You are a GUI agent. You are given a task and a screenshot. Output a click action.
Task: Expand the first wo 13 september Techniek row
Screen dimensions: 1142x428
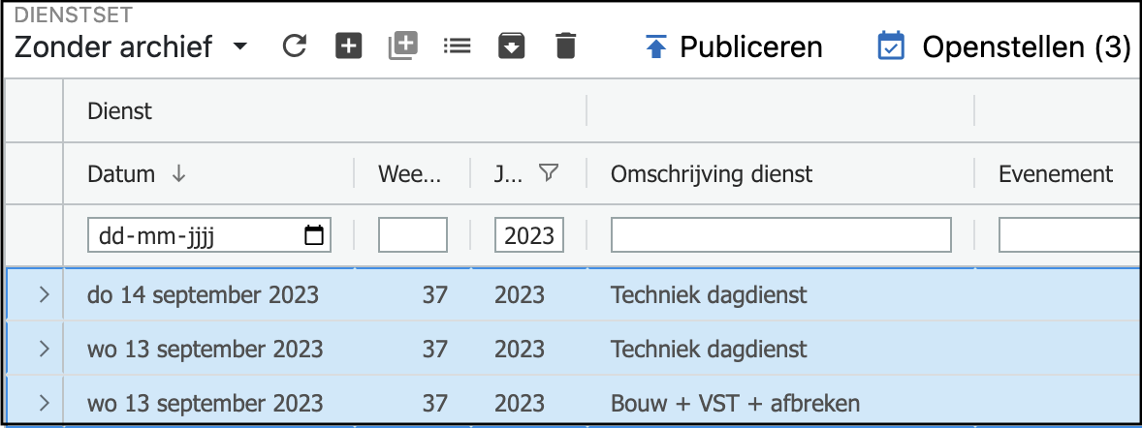[x=44, y=349]
